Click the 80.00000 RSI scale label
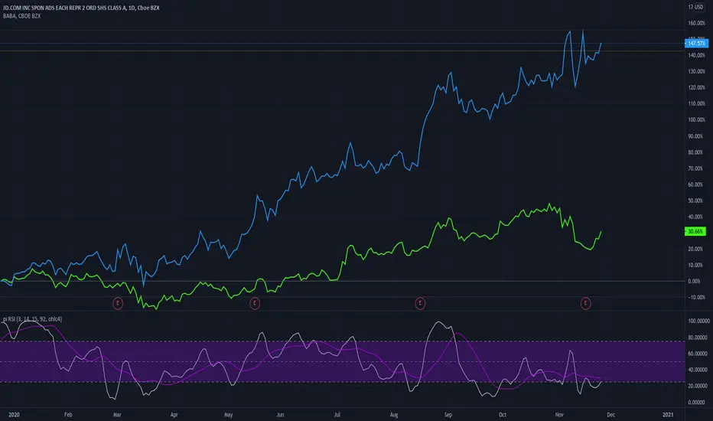 coord(698,338)
